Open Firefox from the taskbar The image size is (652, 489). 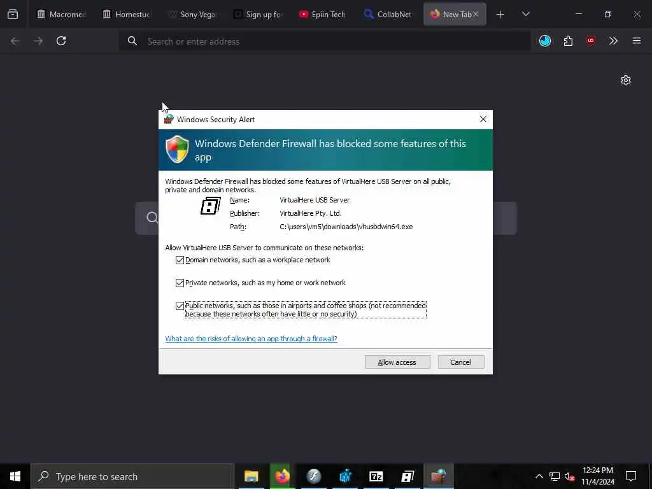(282, 476)
